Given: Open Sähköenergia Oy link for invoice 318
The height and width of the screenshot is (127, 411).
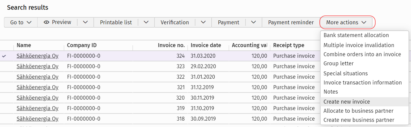Looking at the screenshot, I should click(x=38, y=119).
